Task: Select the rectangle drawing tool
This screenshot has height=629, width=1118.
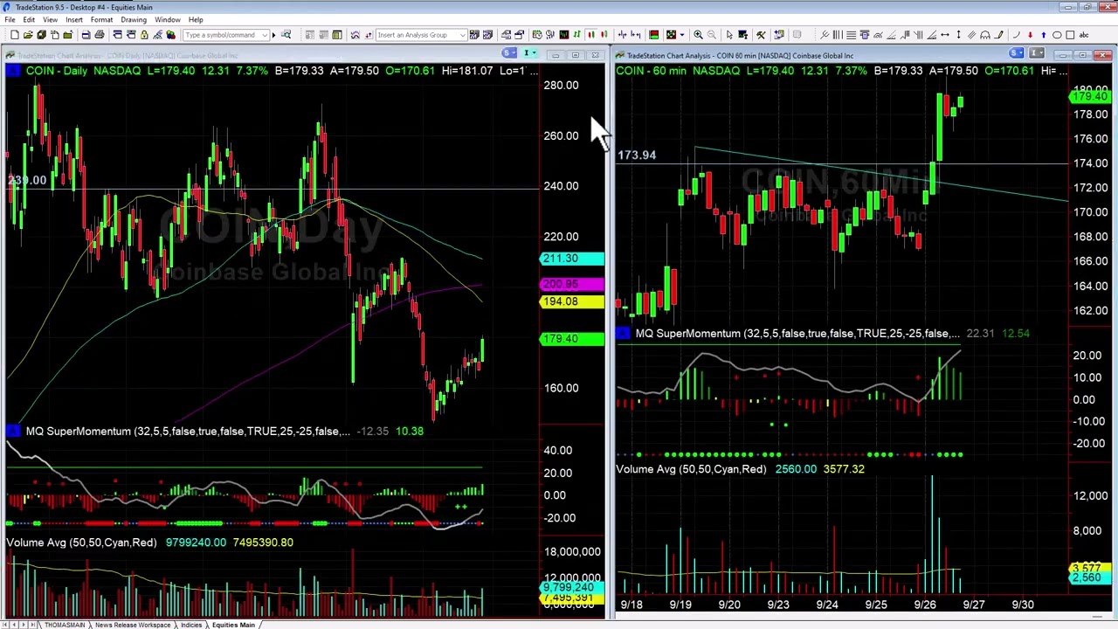Action: (x=1070, y=35)
